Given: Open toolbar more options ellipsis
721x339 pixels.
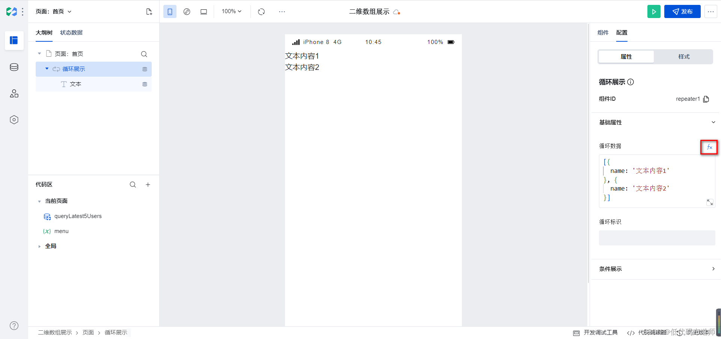Looking at the screenshot, I should click(x=282, y=12).
